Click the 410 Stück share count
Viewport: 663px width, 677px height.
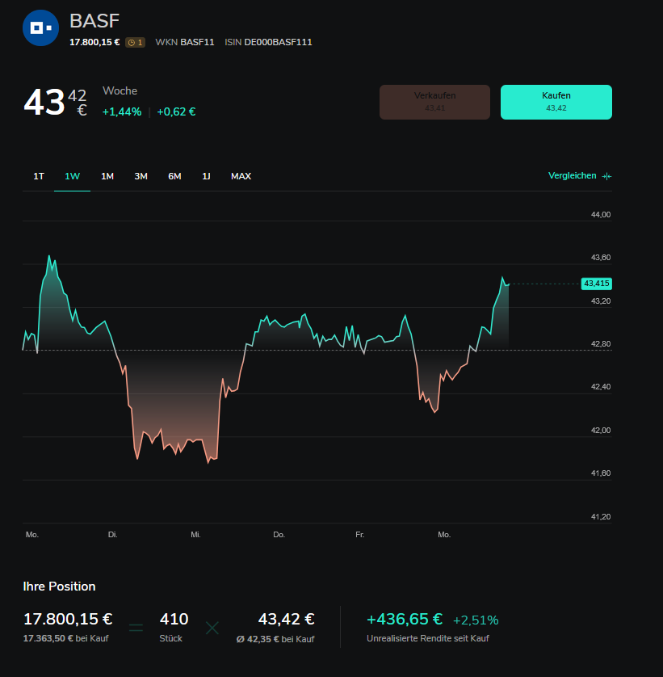[174, 620]
